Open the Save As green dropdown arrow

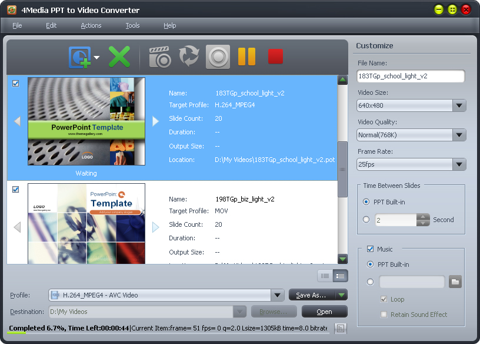tap(341, 295)
